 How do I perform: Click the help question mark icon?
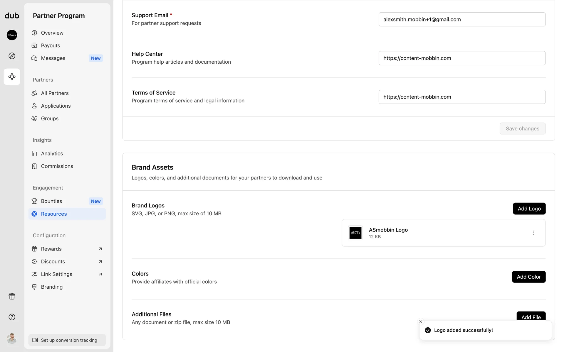12,317
